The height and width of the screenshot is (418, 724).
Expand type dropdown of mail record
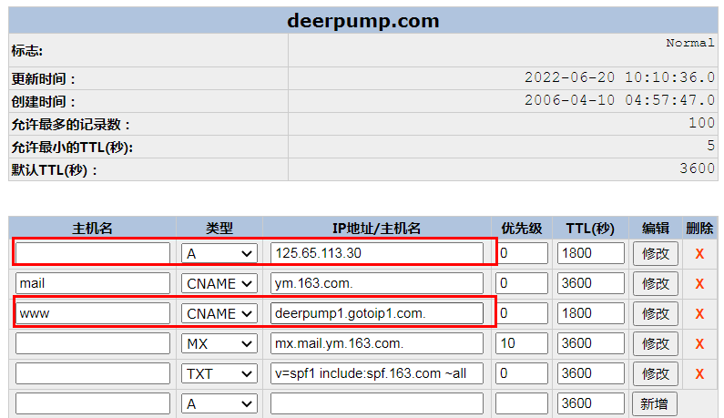pyautogui.click(x=219, y=284)
